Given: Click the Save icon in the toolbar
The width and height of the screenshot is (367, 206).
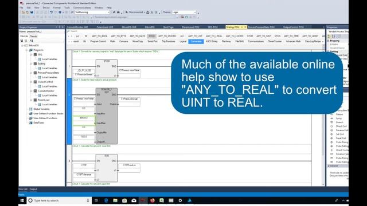Looking at the screenshot, I should point(32,12).
